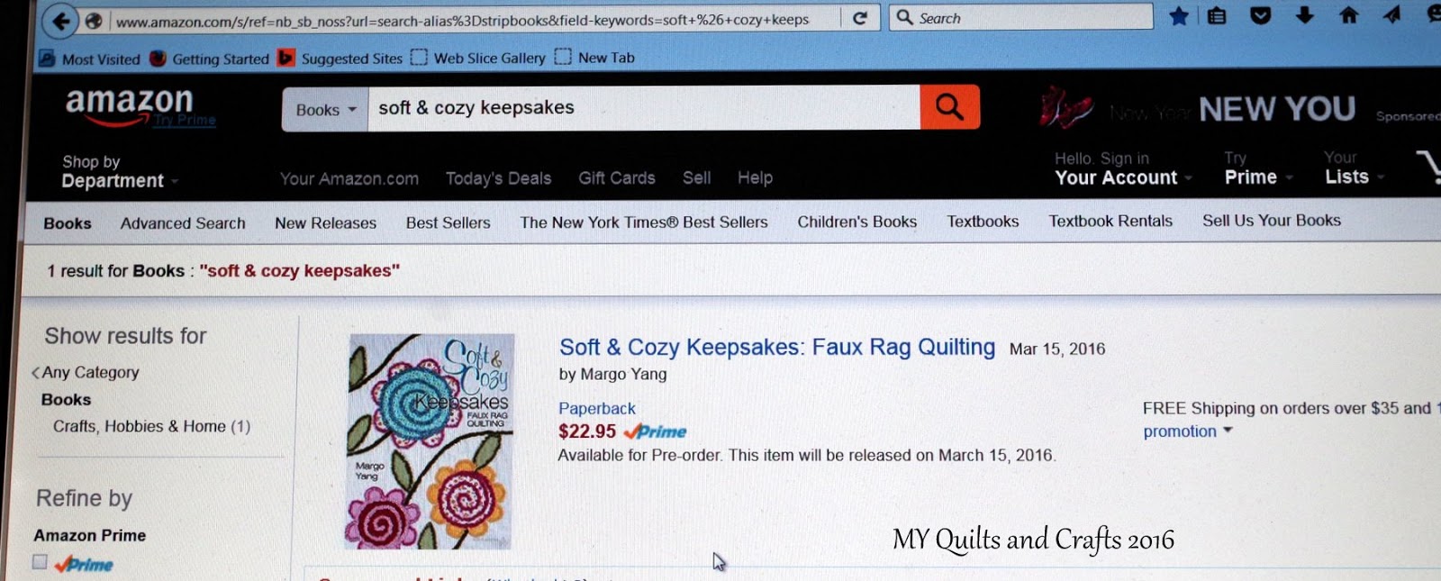Screen dimensions: 1441x581
Task: Click the Amazon logo
Action: 130,105
